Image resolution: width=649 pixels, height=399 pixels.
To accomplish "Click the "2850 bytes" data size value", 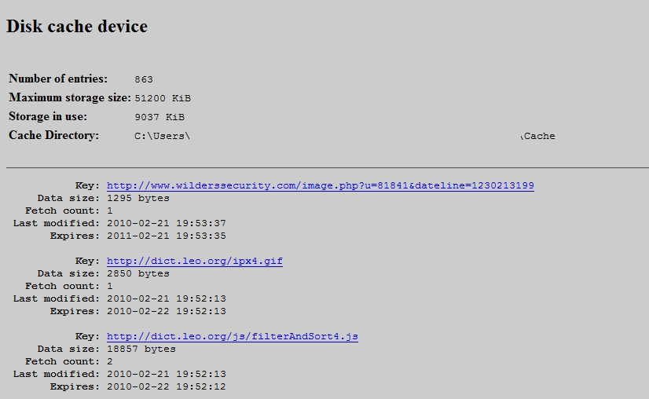I will [x=137, y=273].
